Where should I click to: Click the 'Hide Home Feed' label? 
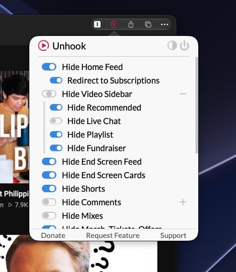(92, 67)
